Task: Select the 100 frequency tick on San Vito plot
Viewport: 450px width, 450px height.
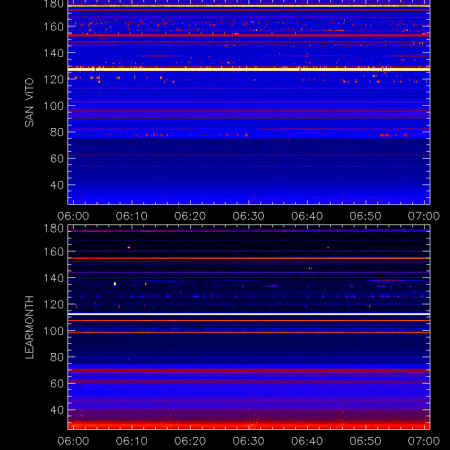Action: 53,106
